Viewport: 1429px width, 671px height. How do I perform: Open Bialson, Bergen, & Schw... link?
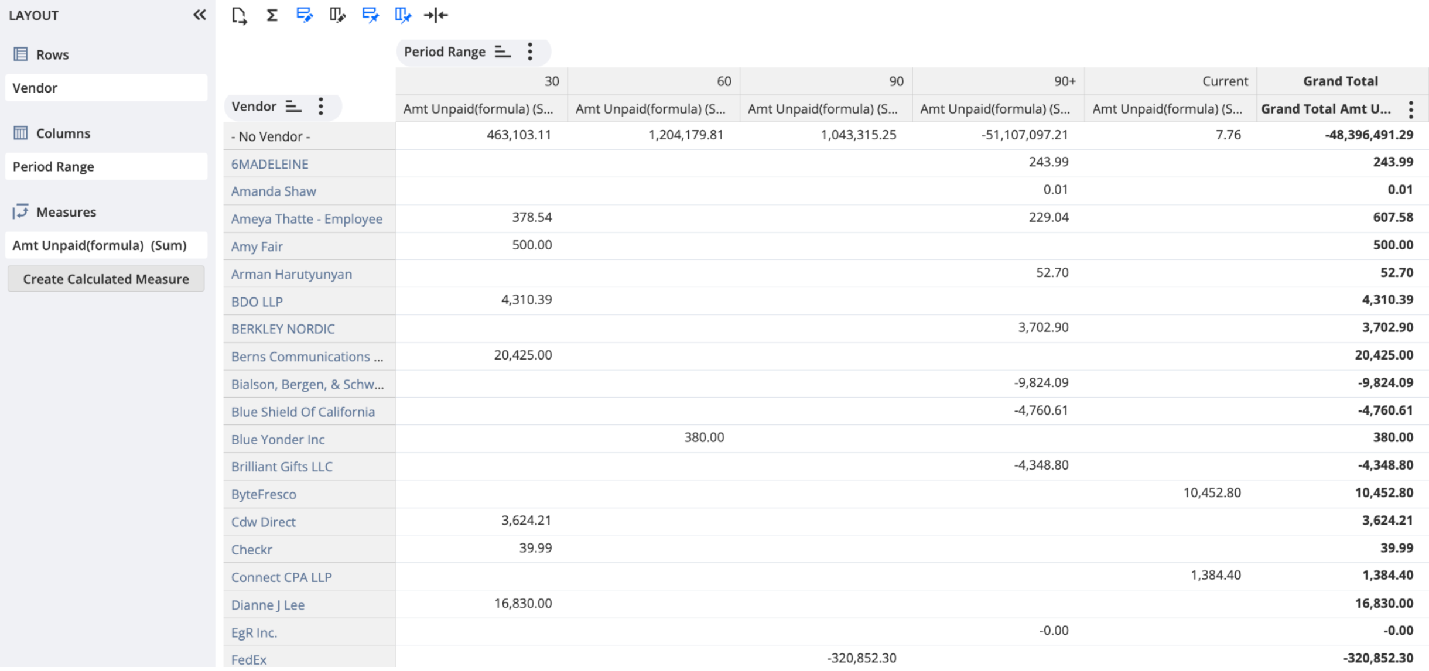307,384
